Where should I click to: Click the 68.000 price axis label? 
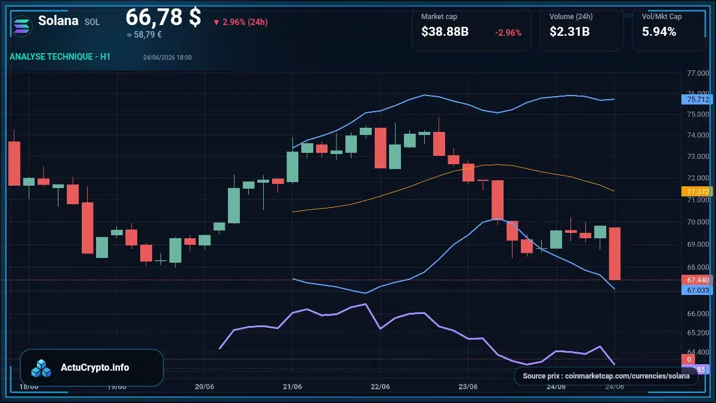tap(698, 267)
